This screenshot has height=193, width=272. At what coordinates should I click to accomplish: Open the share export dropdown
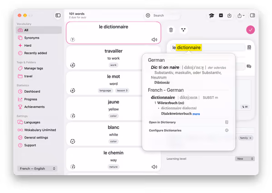[x=241, y=15]
